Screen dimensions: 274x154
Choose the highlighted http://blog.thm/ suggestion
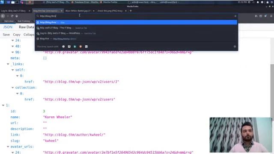pos(136,22)
